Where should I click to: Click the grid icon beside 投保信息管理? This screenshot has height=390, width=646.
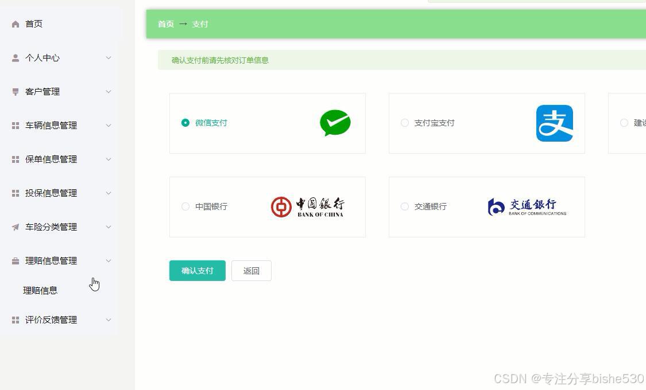[x=16, y=193]
